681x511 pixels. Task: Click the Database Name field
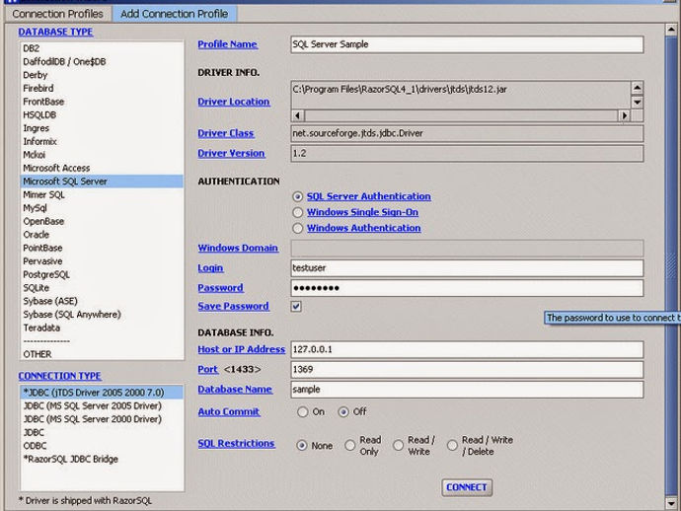[467, 390]
